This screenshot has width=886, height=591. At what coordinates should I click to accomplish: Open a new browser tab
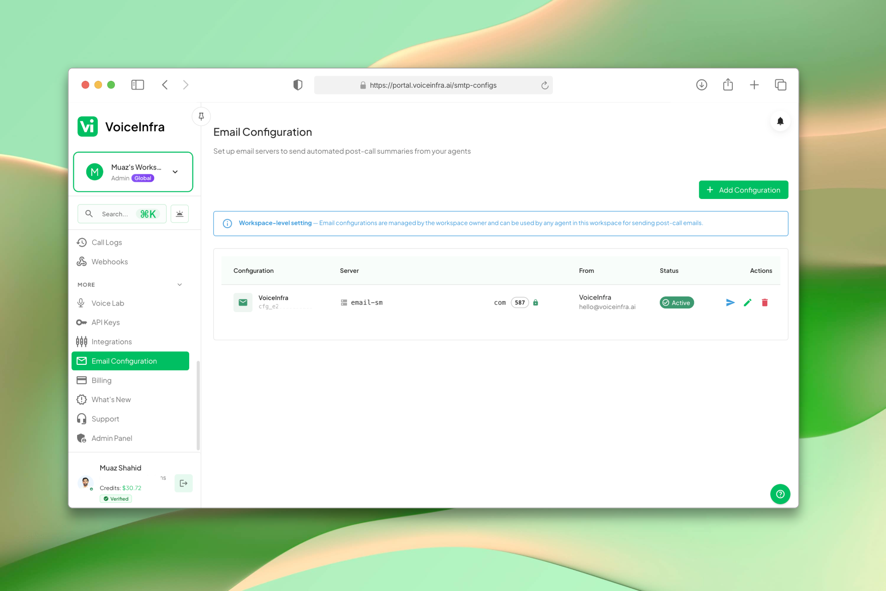click(x=754, y=85)
